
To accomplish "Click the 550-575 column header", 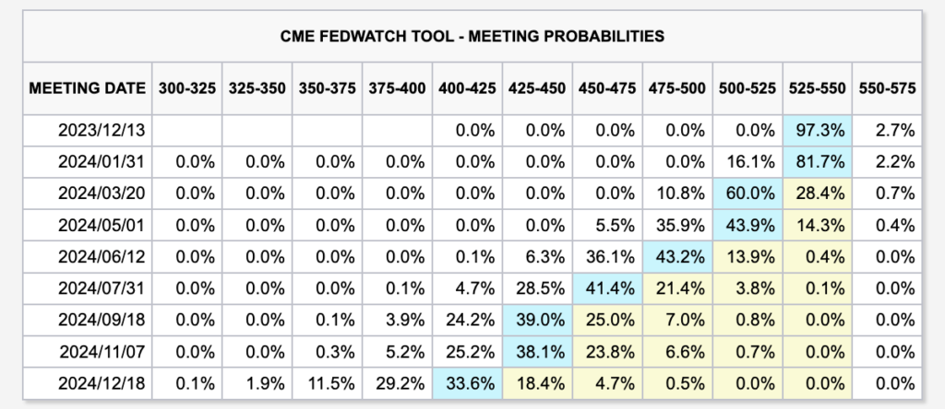I will (x=887, y=88).
